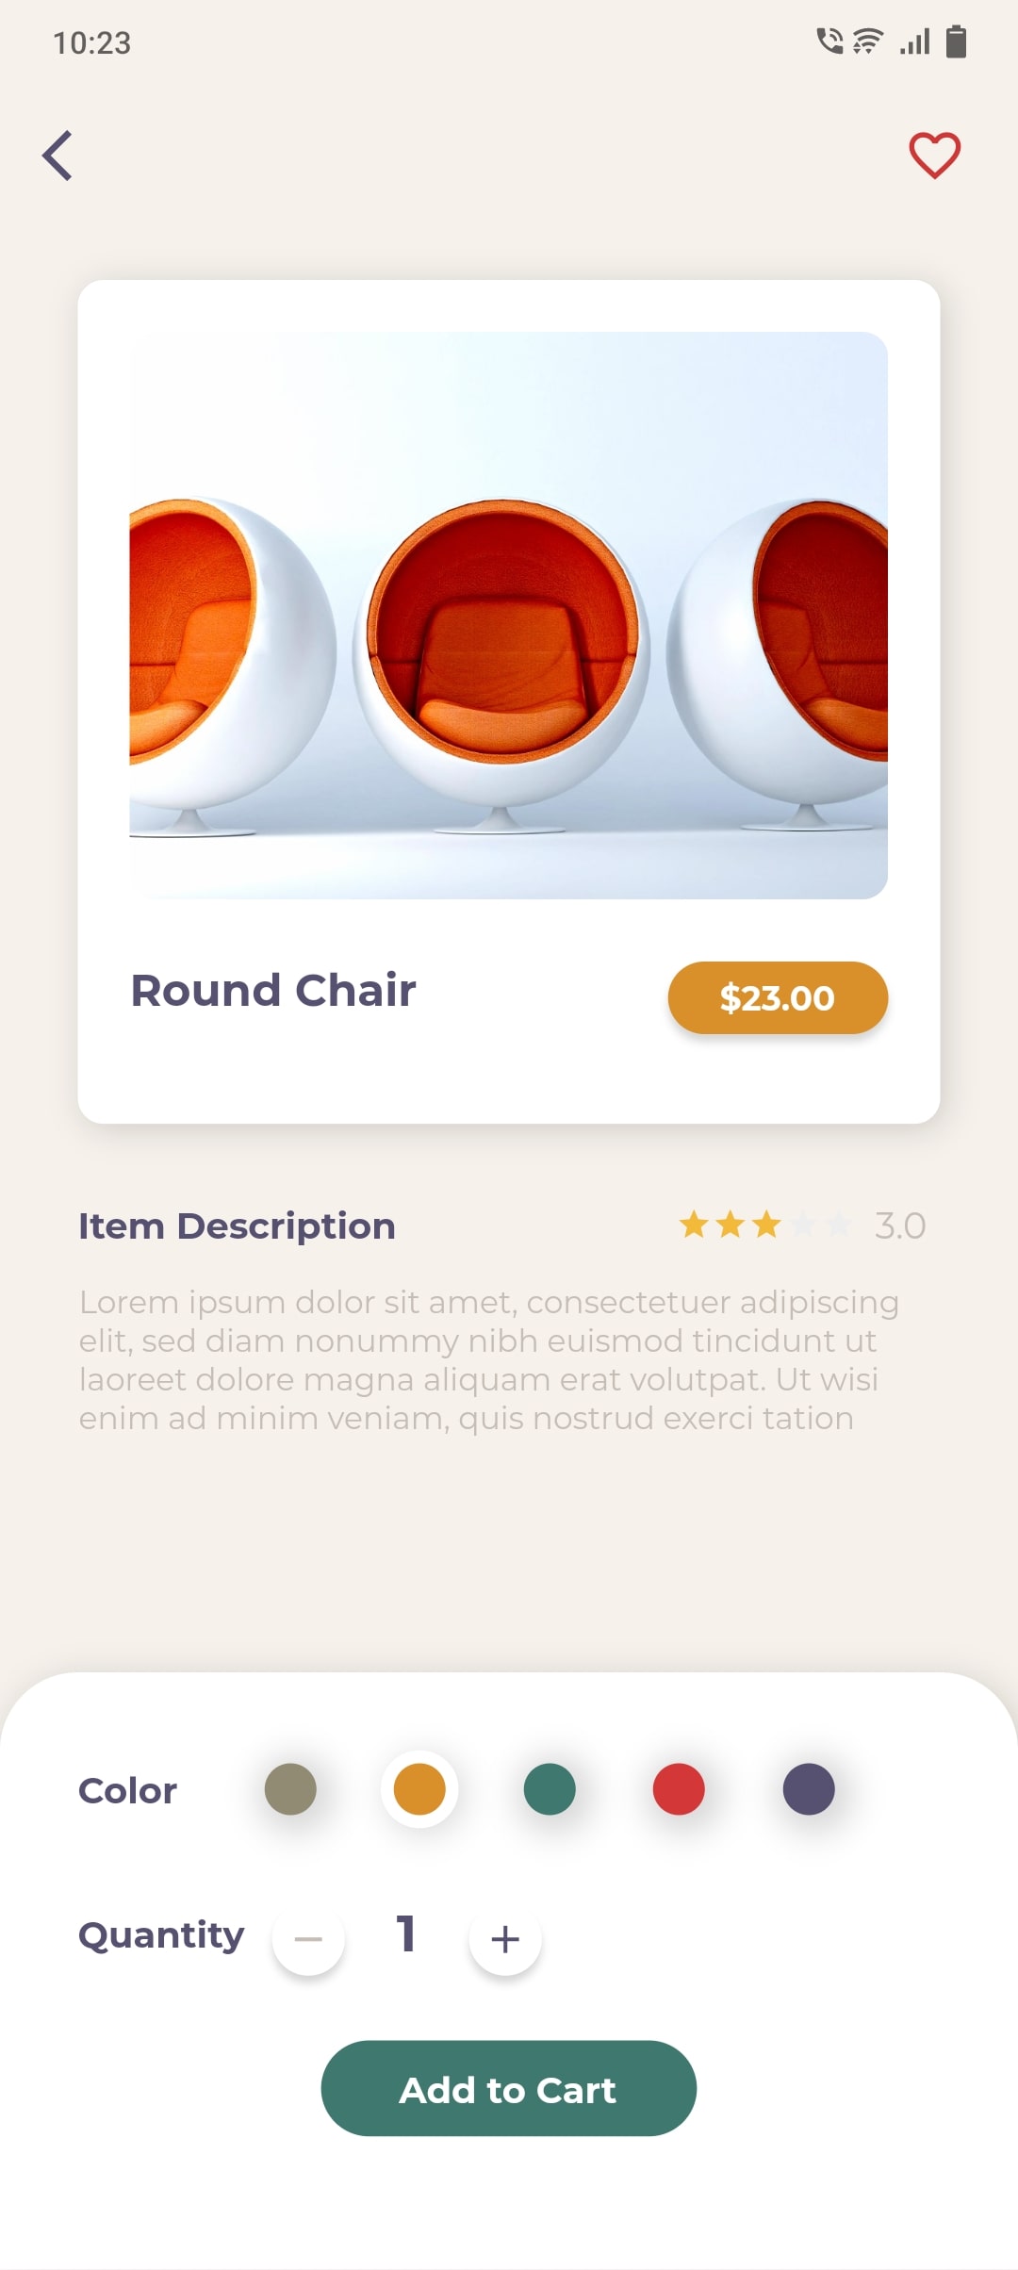Tap the fifth rating star
The width and height of the screenshot is (1018, 2270).
(x=837, y=1225)
